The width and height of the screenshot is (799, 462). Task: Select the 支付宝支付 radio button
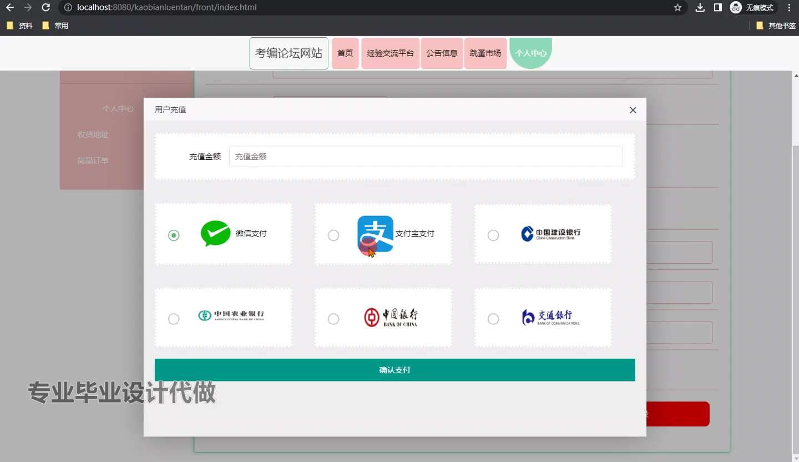point(333,235)
